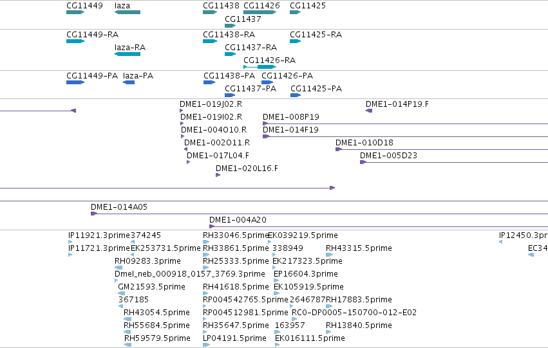Viewport: 548px width, 348px height.
Task: Select EST 374245
Action: click(x=133, y=241)
